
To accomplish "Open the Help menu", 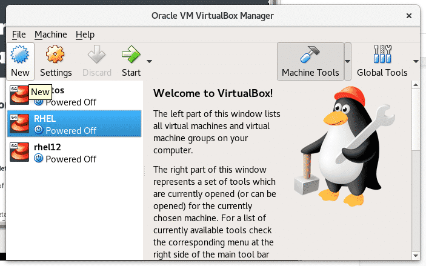I will point(85,35).
